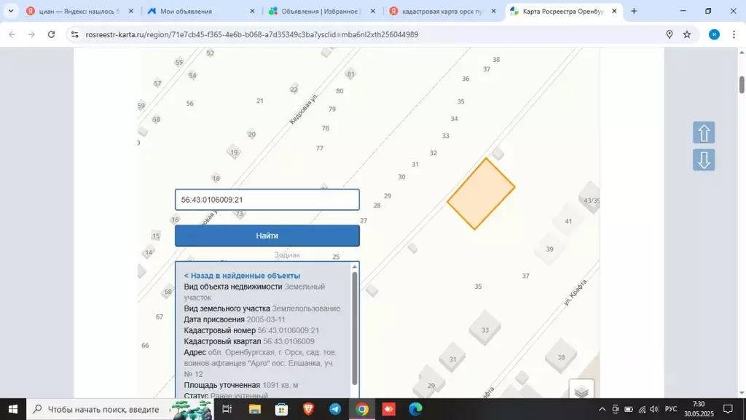The image size is (746, 420).
Task: Show hidden system tray icons
Action: 602,409
